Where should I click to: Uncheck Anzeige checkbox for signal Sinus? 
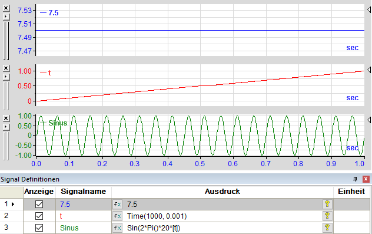39,228
